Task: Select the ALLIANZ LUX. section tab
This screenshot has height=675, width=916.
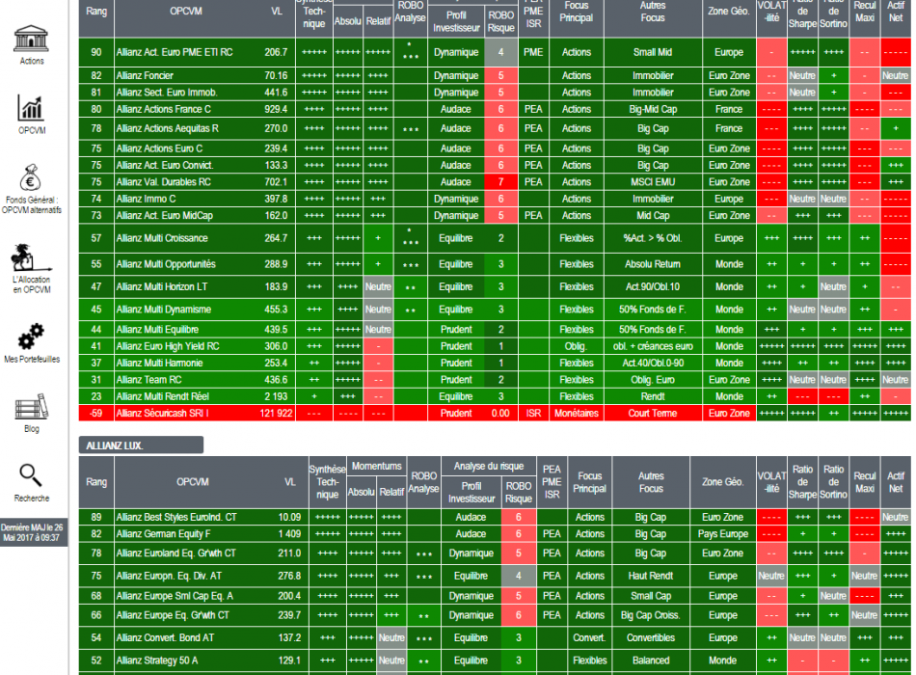Action: 141,445
